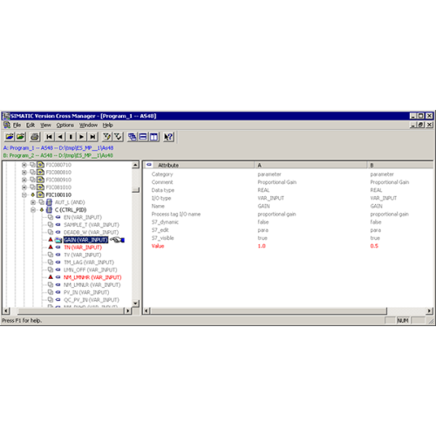Click the first open-folder toolbar icon
The width and height of the screenshot is (436, 436).
coord(10,137)
